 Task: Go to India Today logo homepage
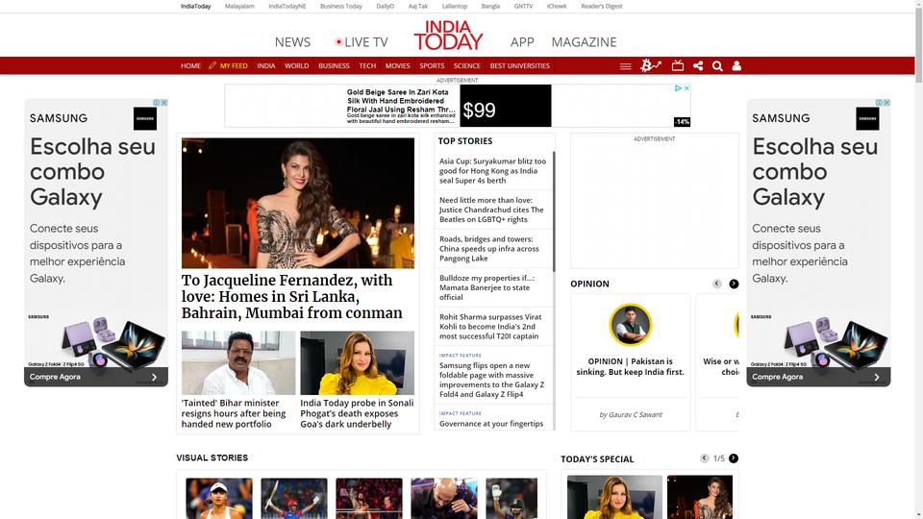pos(448,35)
